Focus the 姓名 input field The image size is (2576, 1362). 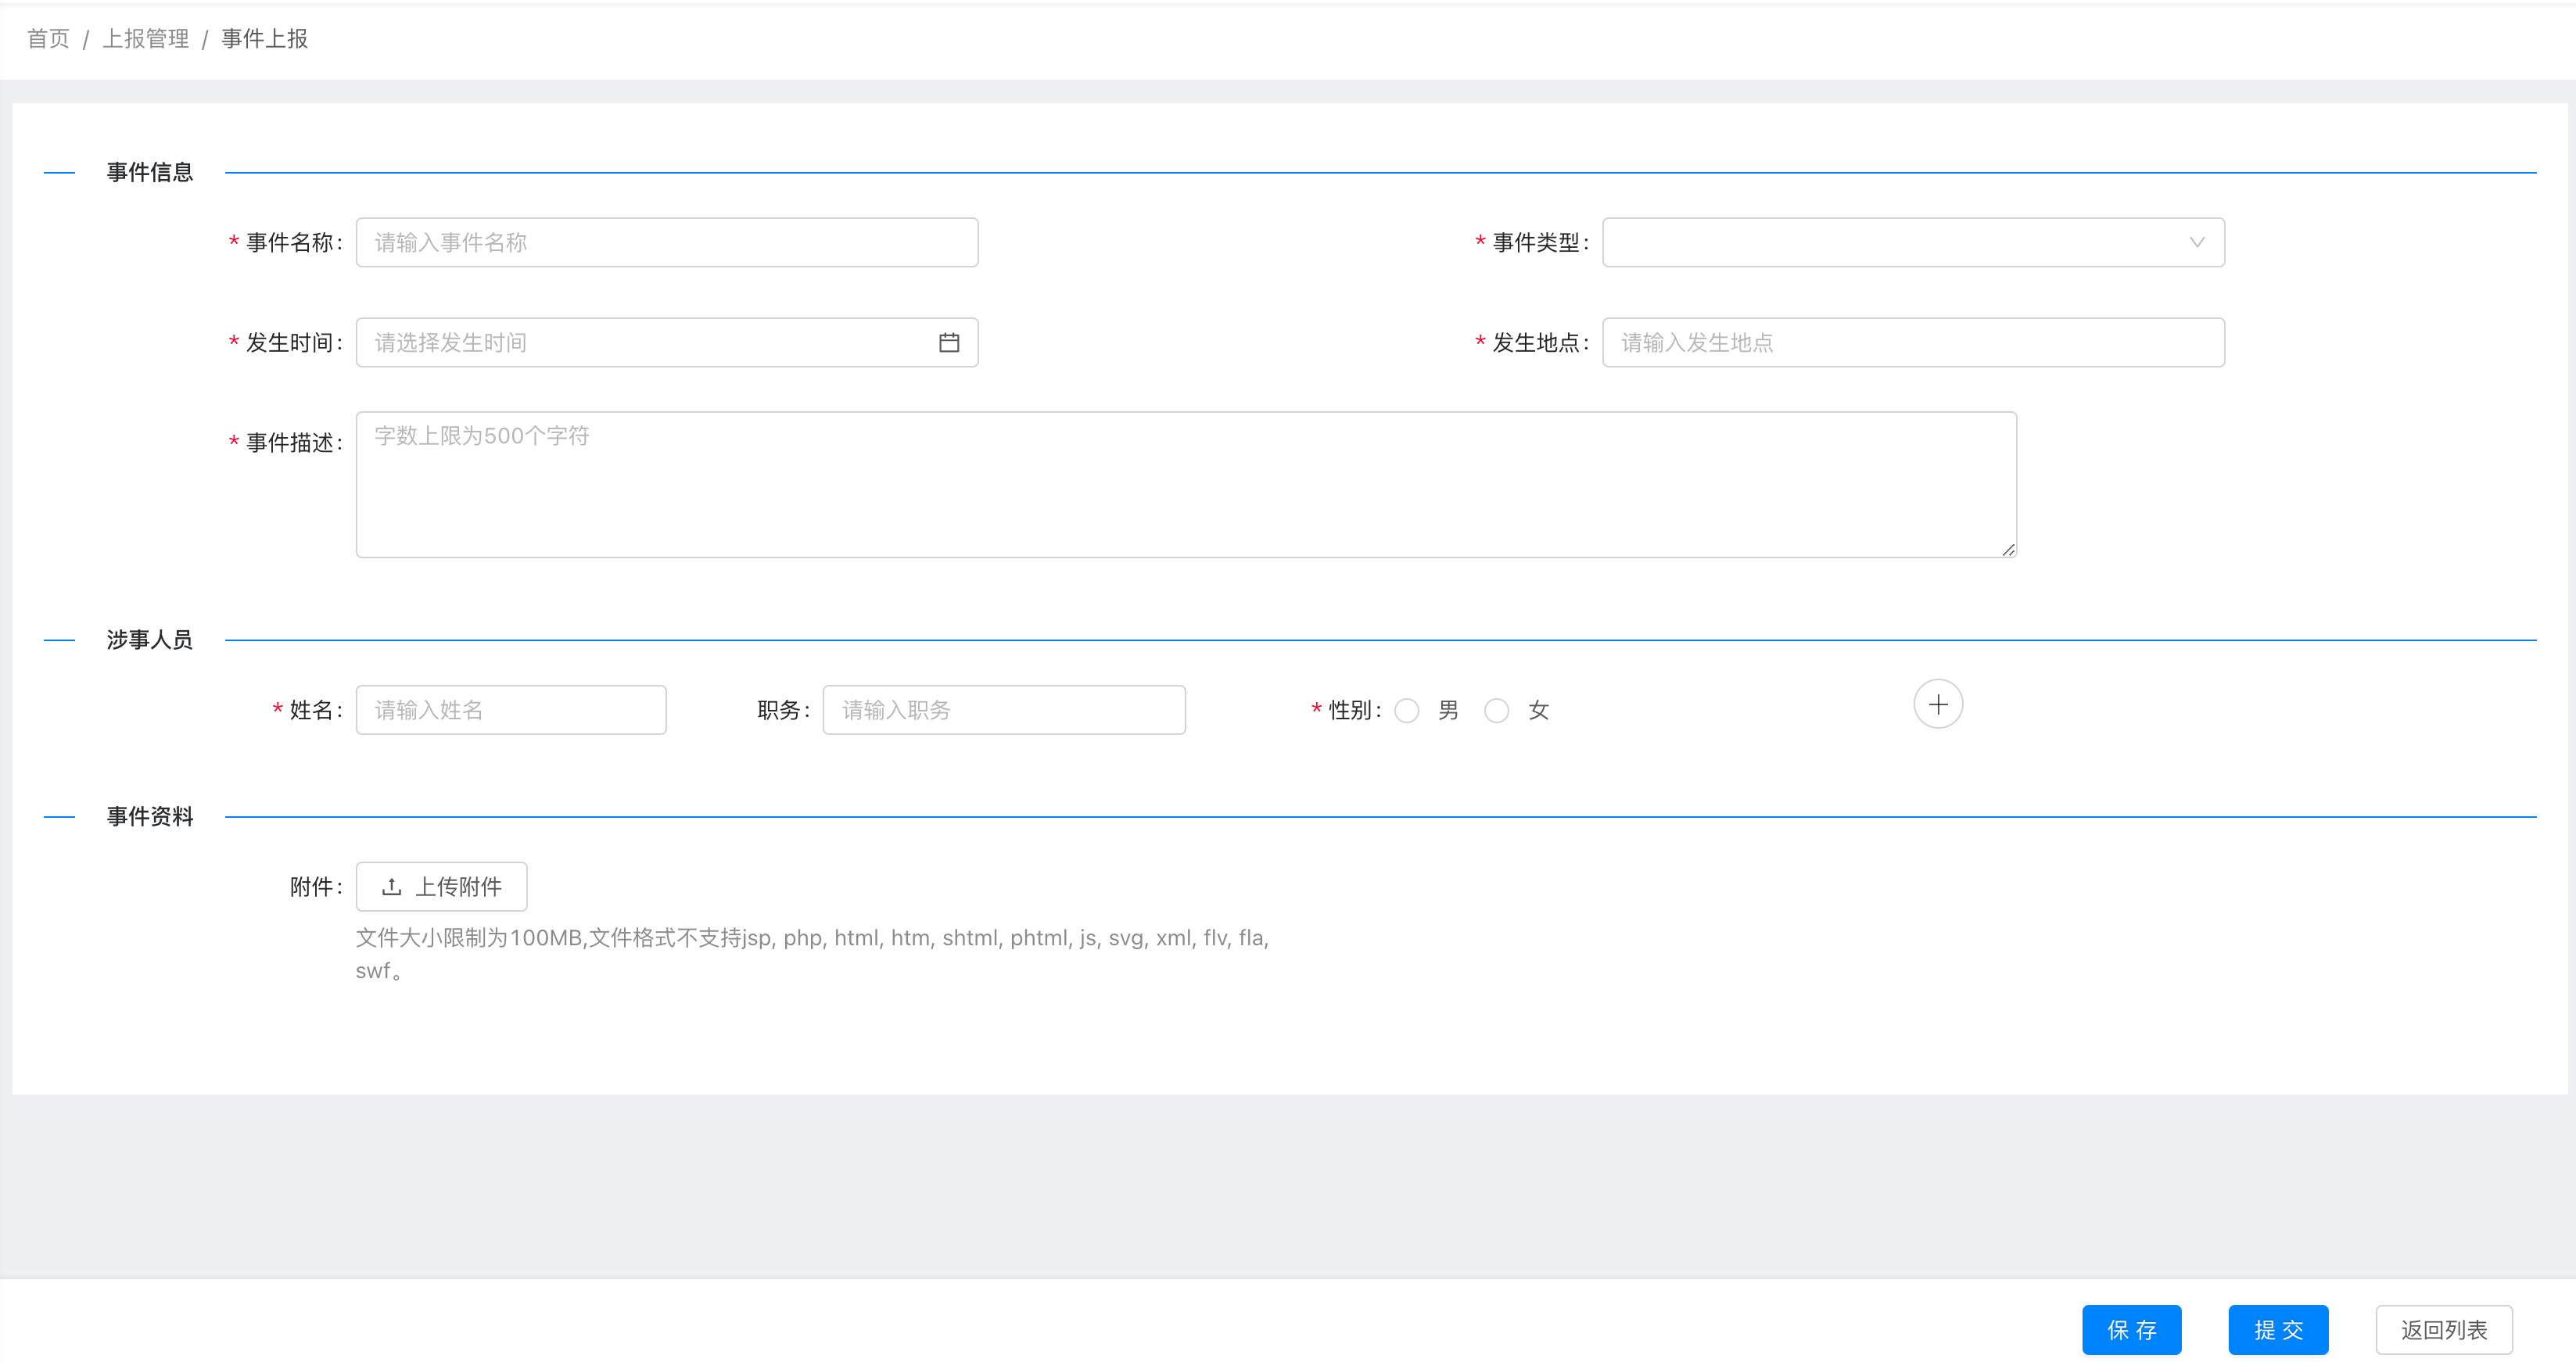click(511, 710)
